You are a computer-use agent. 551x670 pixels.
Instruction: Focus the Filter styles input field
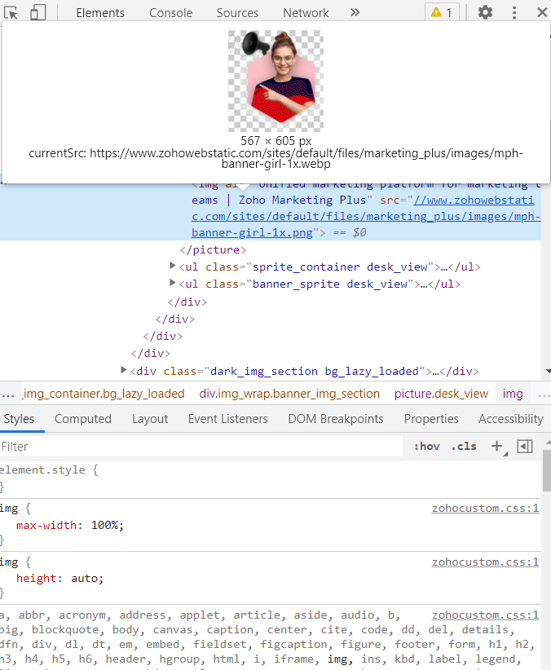200,447
